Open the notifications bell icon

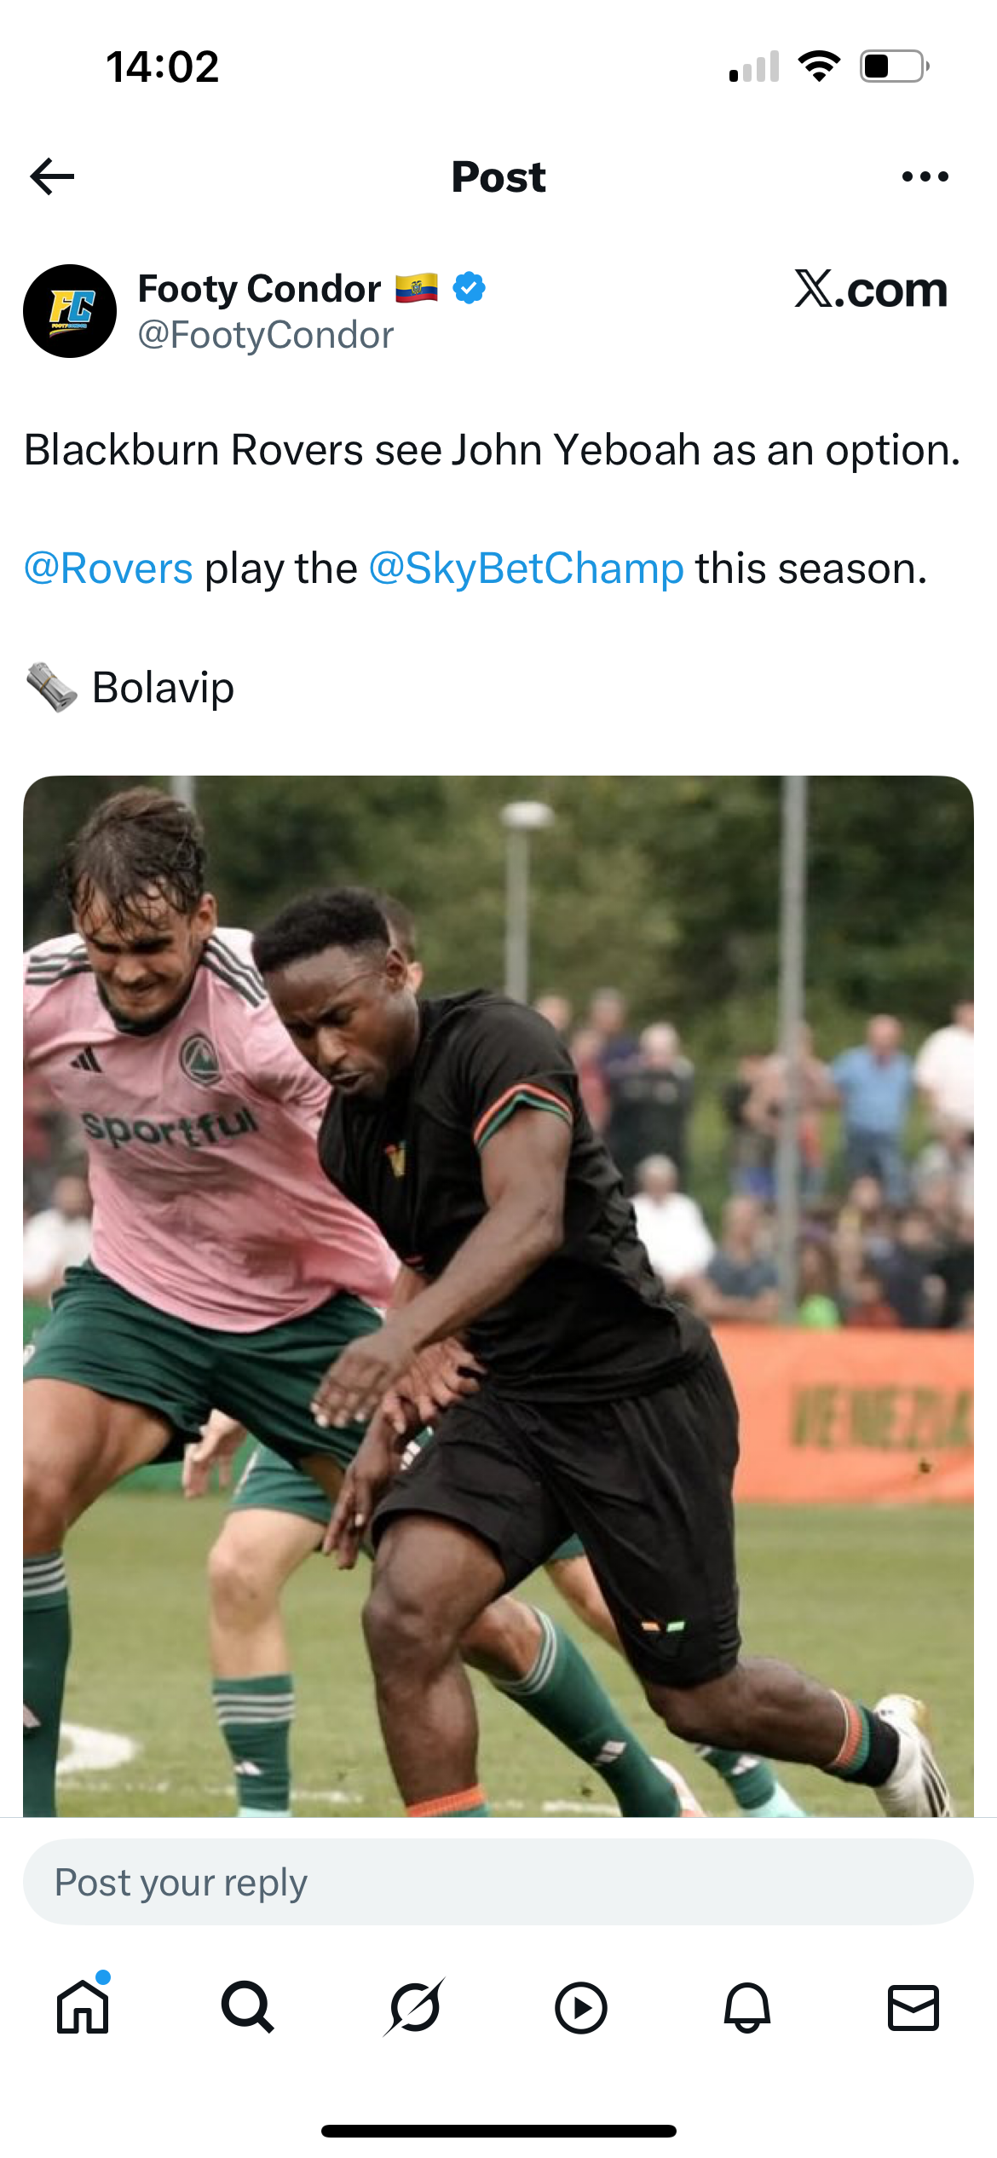[746, 2008]
